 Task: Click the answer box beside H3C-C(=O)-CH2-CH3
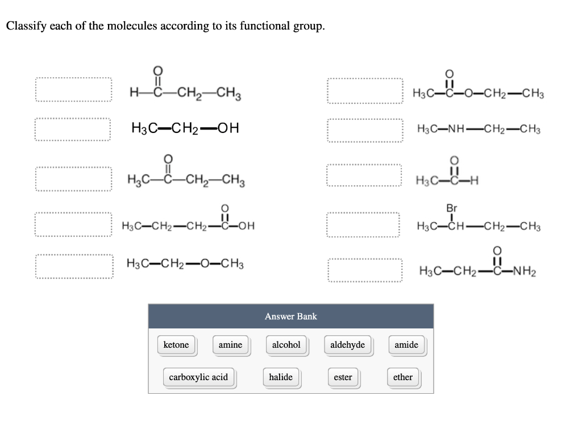point(74,177)
